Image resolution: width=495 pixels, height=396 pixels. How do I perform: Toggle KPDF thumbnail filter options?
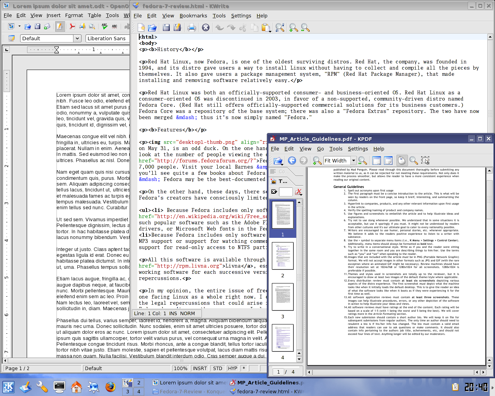[x=299, y=192]
